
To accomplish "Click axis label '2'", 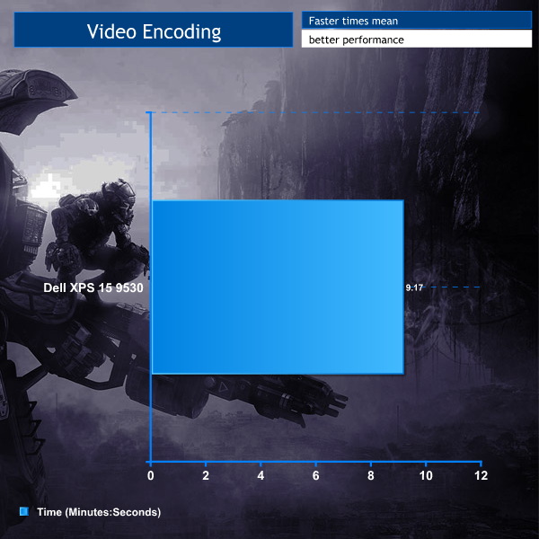I will [206, 476].
